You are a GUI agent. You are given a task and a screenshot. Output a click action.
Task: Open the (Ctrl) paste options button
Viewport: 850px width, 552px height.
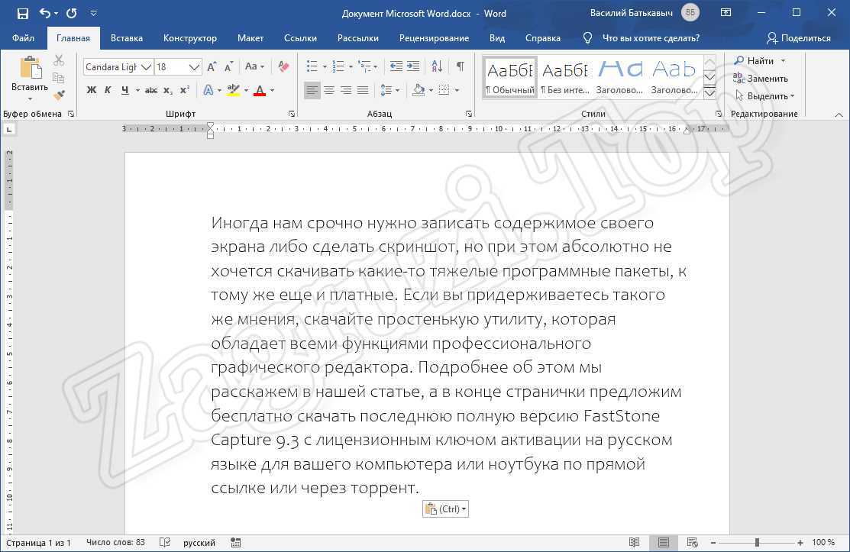click(445, 508)
